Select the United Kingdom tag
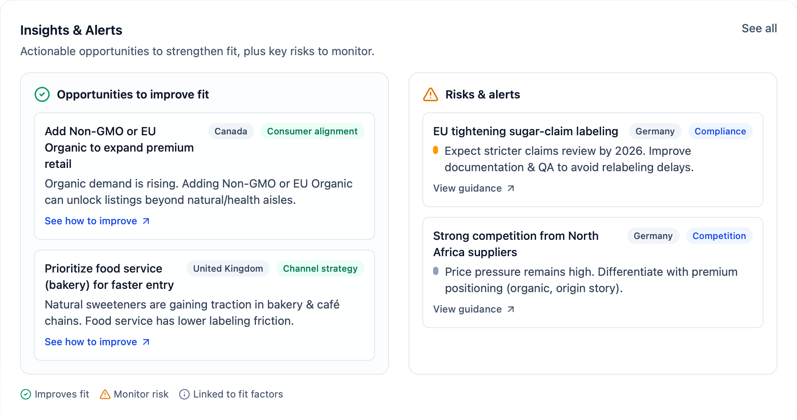The width and height of the screenshot is (797, 420). tap(228, 268)
